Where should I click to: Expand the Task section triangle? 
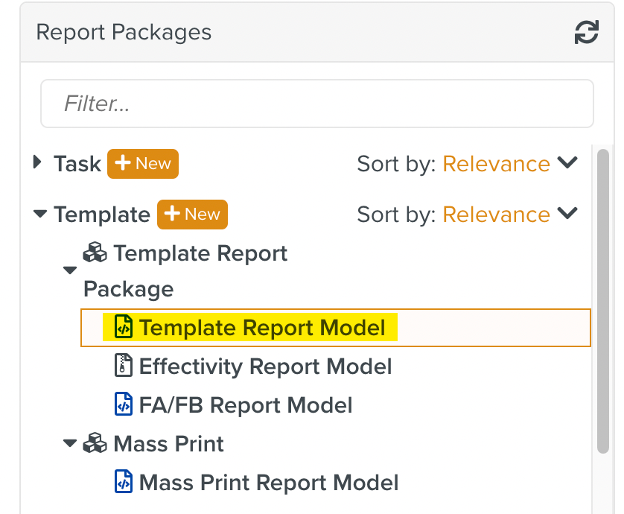(x=39, y=163)
